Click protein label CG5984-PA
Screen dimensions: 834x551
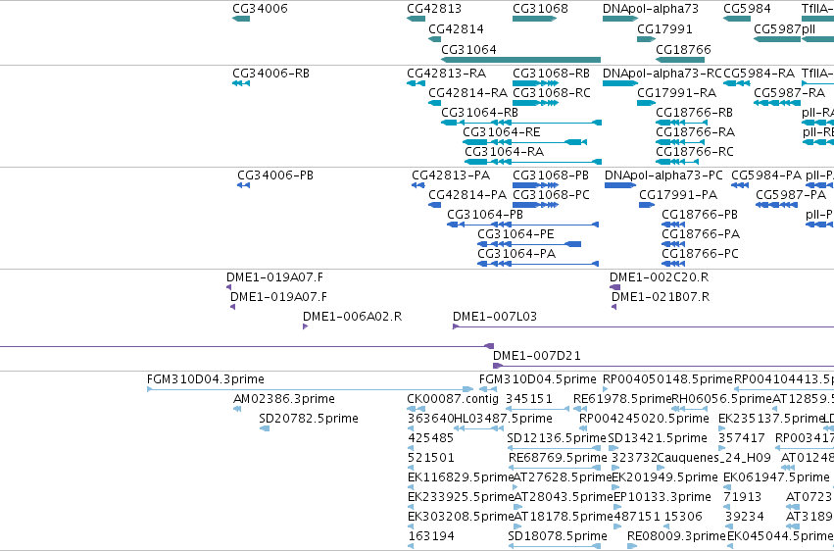pyautogui.click(x=766, y=175)
